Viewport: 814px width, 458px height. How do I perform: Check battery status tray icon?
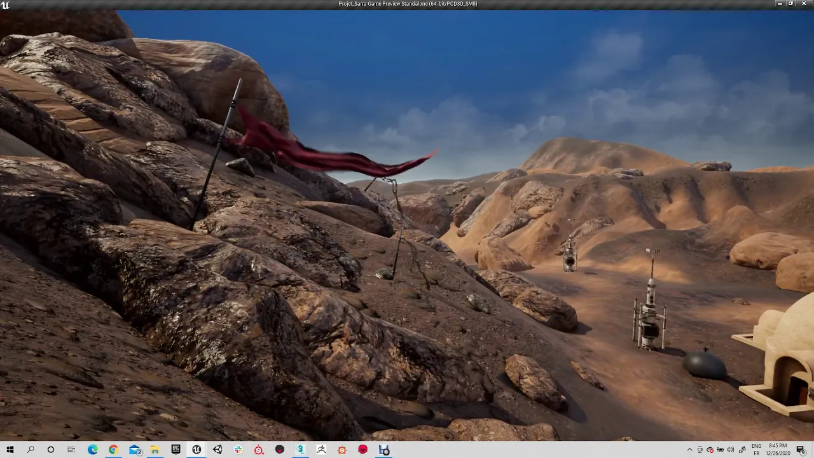[x=721, y=450]
